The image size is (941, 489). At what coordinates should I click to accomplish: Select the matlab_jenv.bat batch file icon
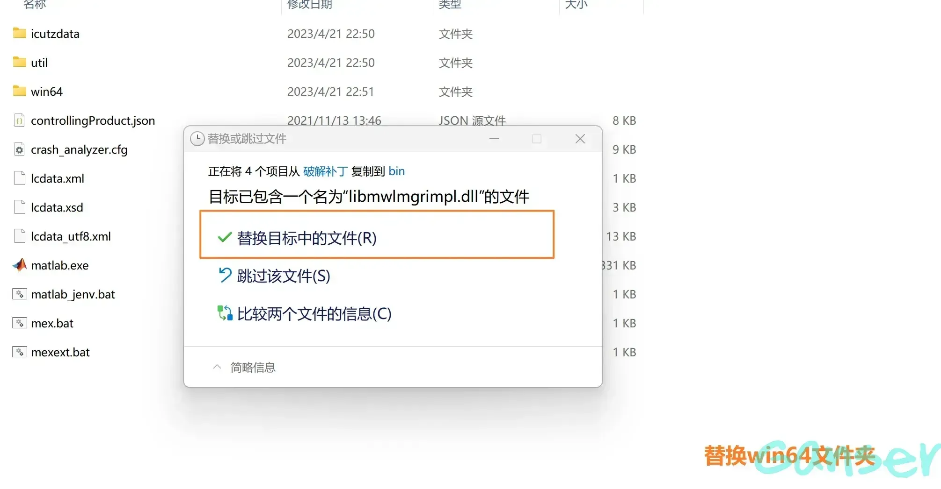point(19,294)
